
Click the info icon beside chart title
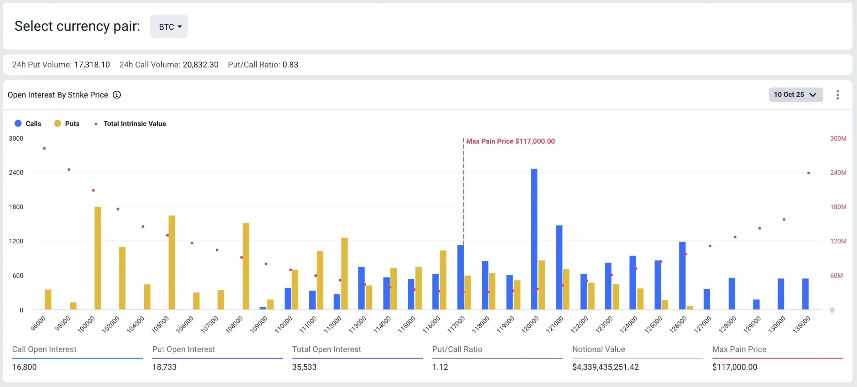pos(116,95)
